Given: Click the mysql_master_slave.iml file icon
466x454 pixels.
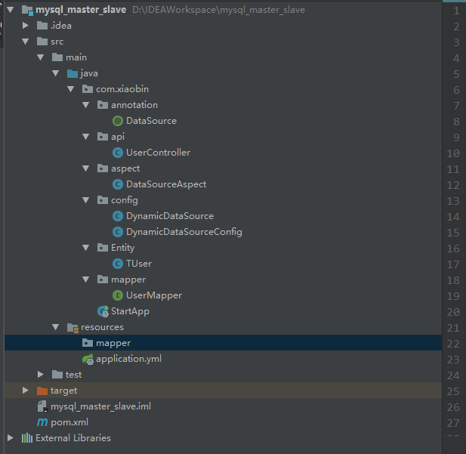Looking at the screenshot, I should click(42, 406).
